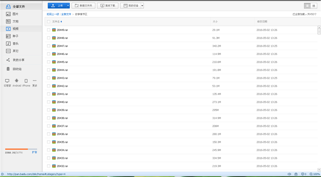This screenshot has height=177, width=321.
Task: Click browser zoom 100% icon in status bar
Action: click(311, 174)
